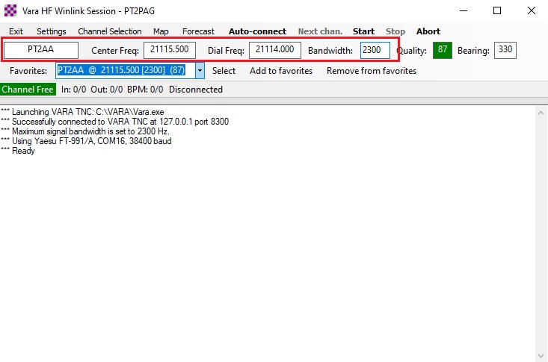Click the Bearing value box
The image size is (548, 362).
(x=505, y=50)
